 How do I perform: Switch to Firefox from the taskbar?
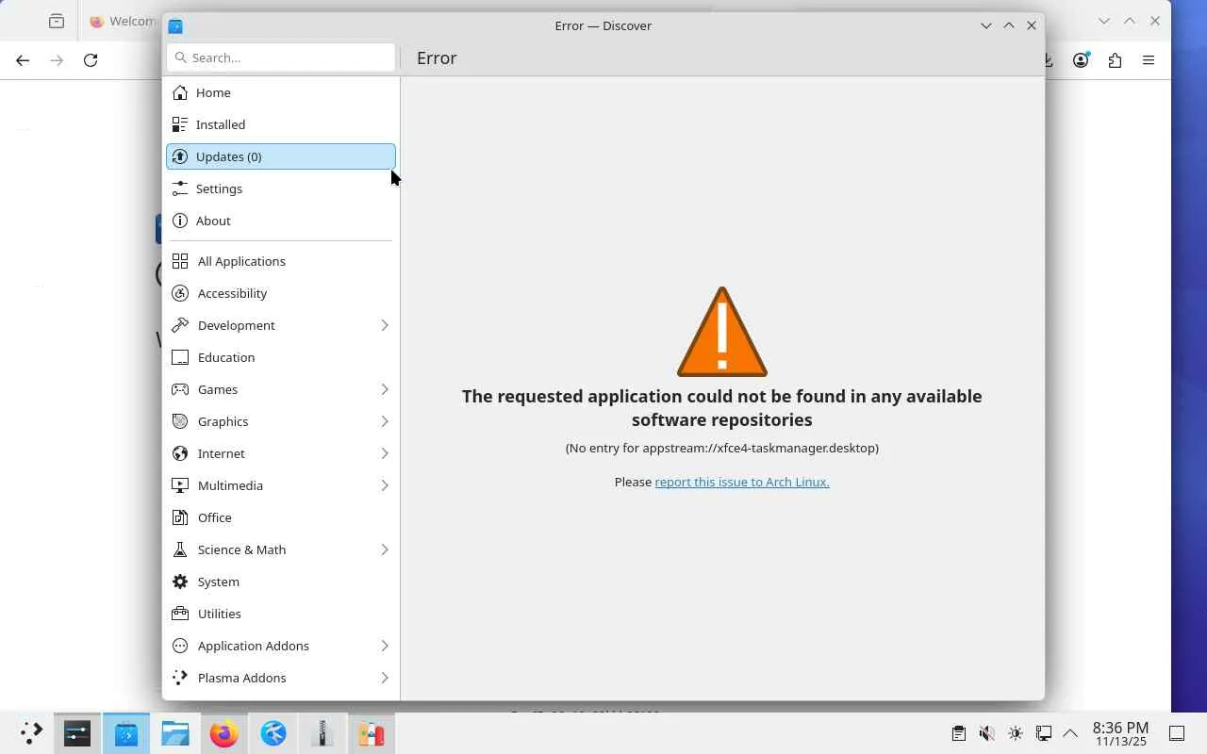pos(224,733)
